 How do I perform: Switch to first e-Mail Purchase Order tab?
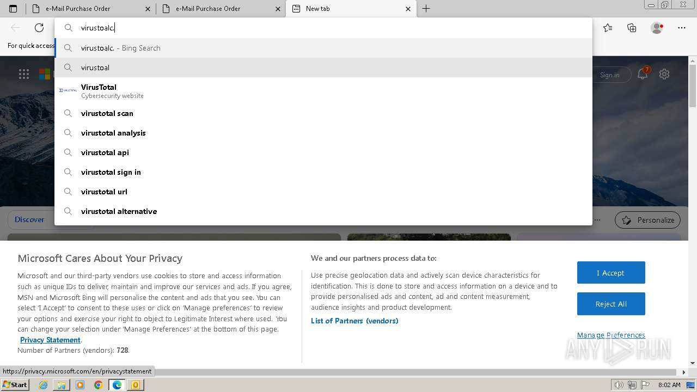click(90, 9)
